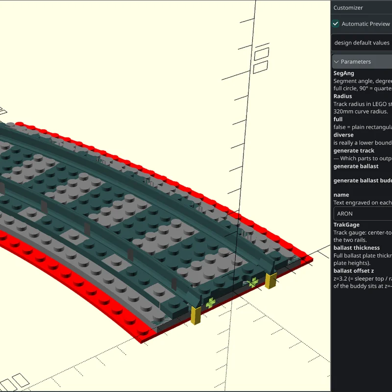Click the generate ballast parameter label
Screen dimensions: 392x392
pos(356,166)
